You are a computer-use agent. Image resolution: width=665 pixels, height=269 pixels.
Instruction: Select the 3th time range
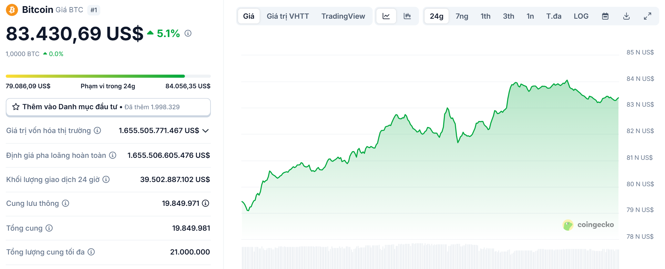click(x=508, y=16)
